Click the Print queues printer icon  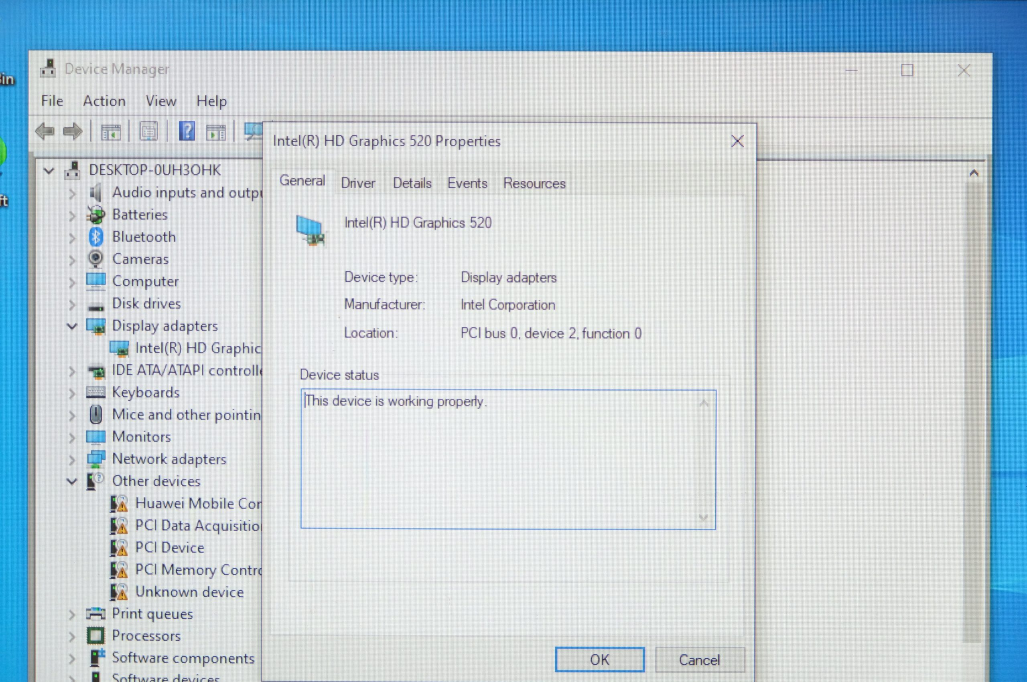tap(96, 613)
